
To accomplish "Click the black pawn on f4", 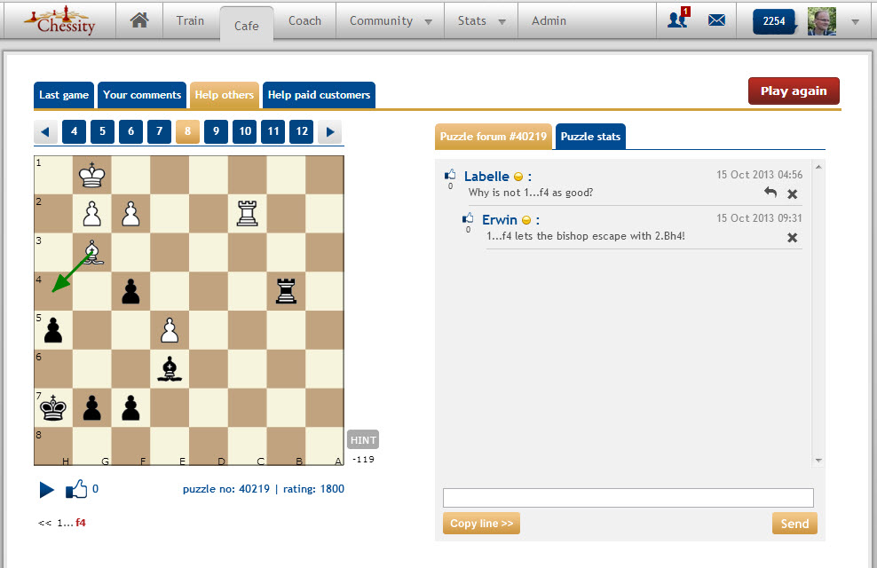I will (x=130, y=291).
